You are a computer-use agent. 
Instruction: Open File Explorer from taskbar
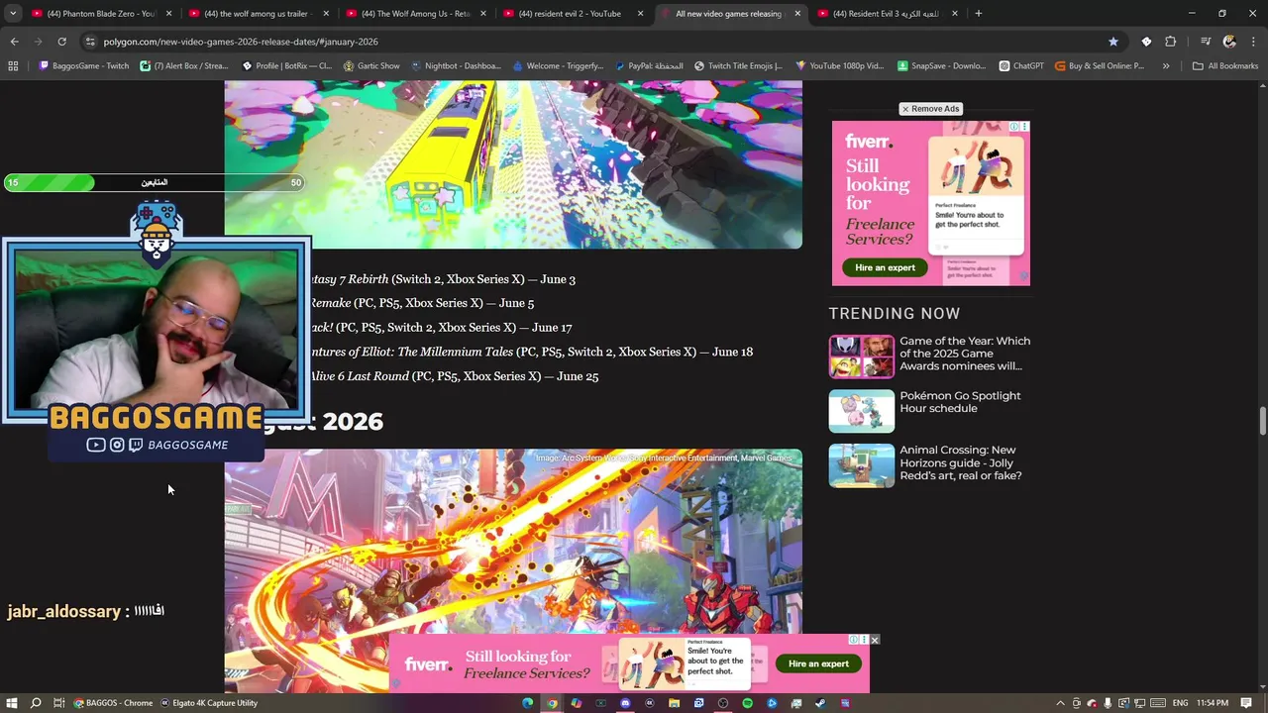point(674,703)
